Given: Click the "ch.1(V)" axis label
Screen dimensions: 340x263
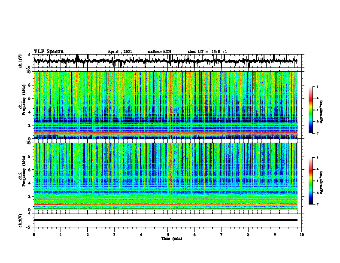Looking at the screenshot, I should [20, 61].
